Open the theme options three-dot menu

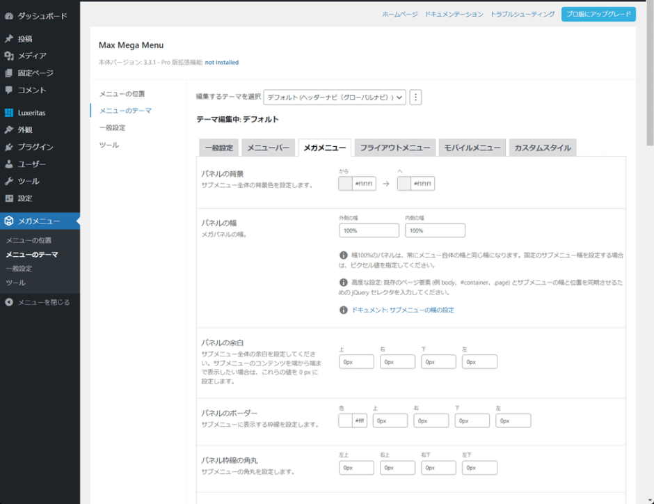click(415, 97)
